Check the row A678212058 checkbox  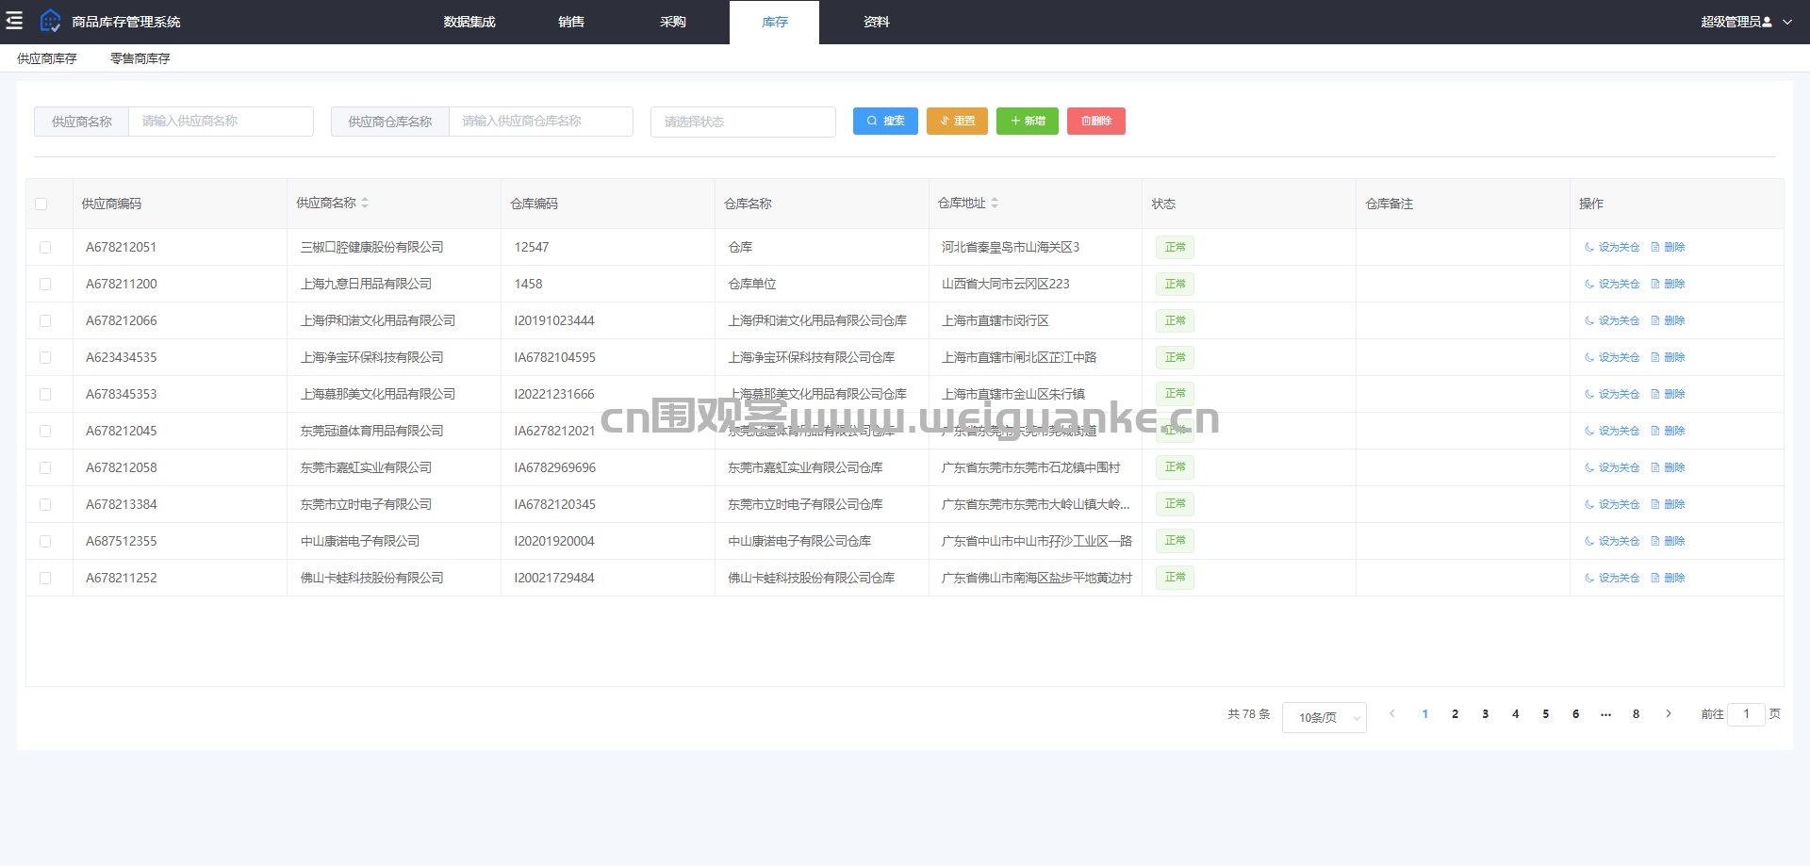(45, 467)
